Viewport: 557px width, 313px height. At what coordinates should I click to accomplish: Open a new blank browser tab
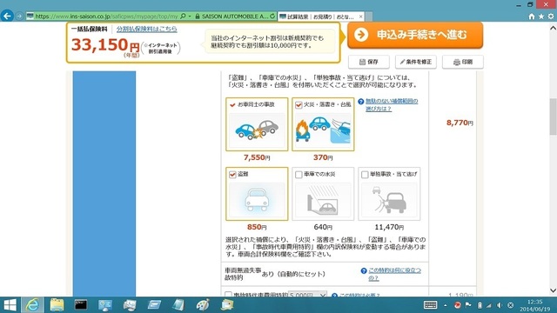coord(369,17)
